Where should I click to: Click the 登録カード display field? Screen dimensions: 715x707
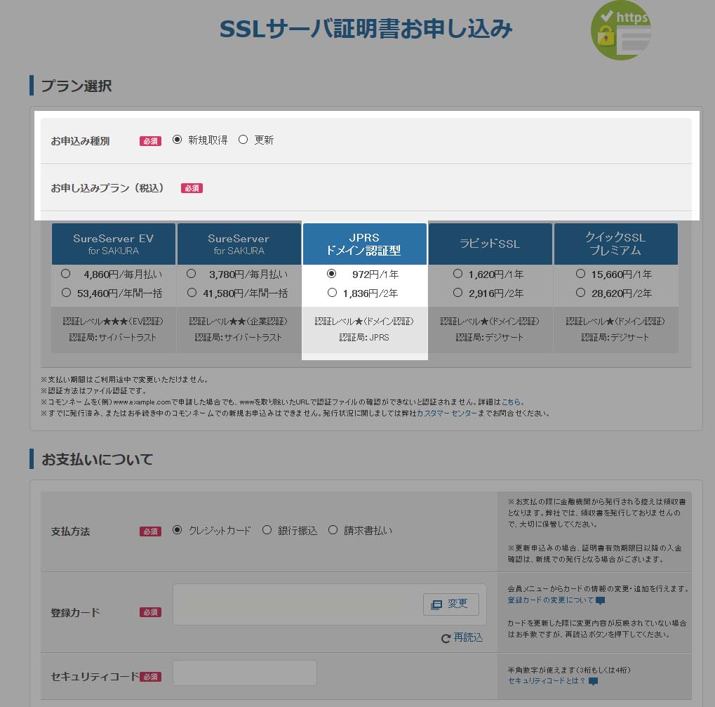[x=329, y=604]
